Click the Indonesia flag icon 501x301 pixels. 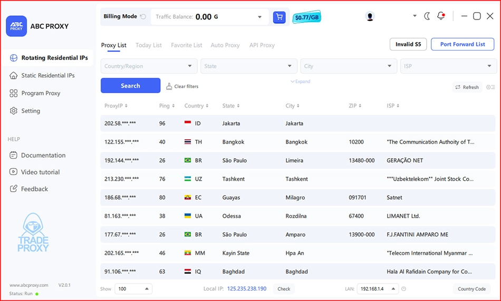coord(188,123)
